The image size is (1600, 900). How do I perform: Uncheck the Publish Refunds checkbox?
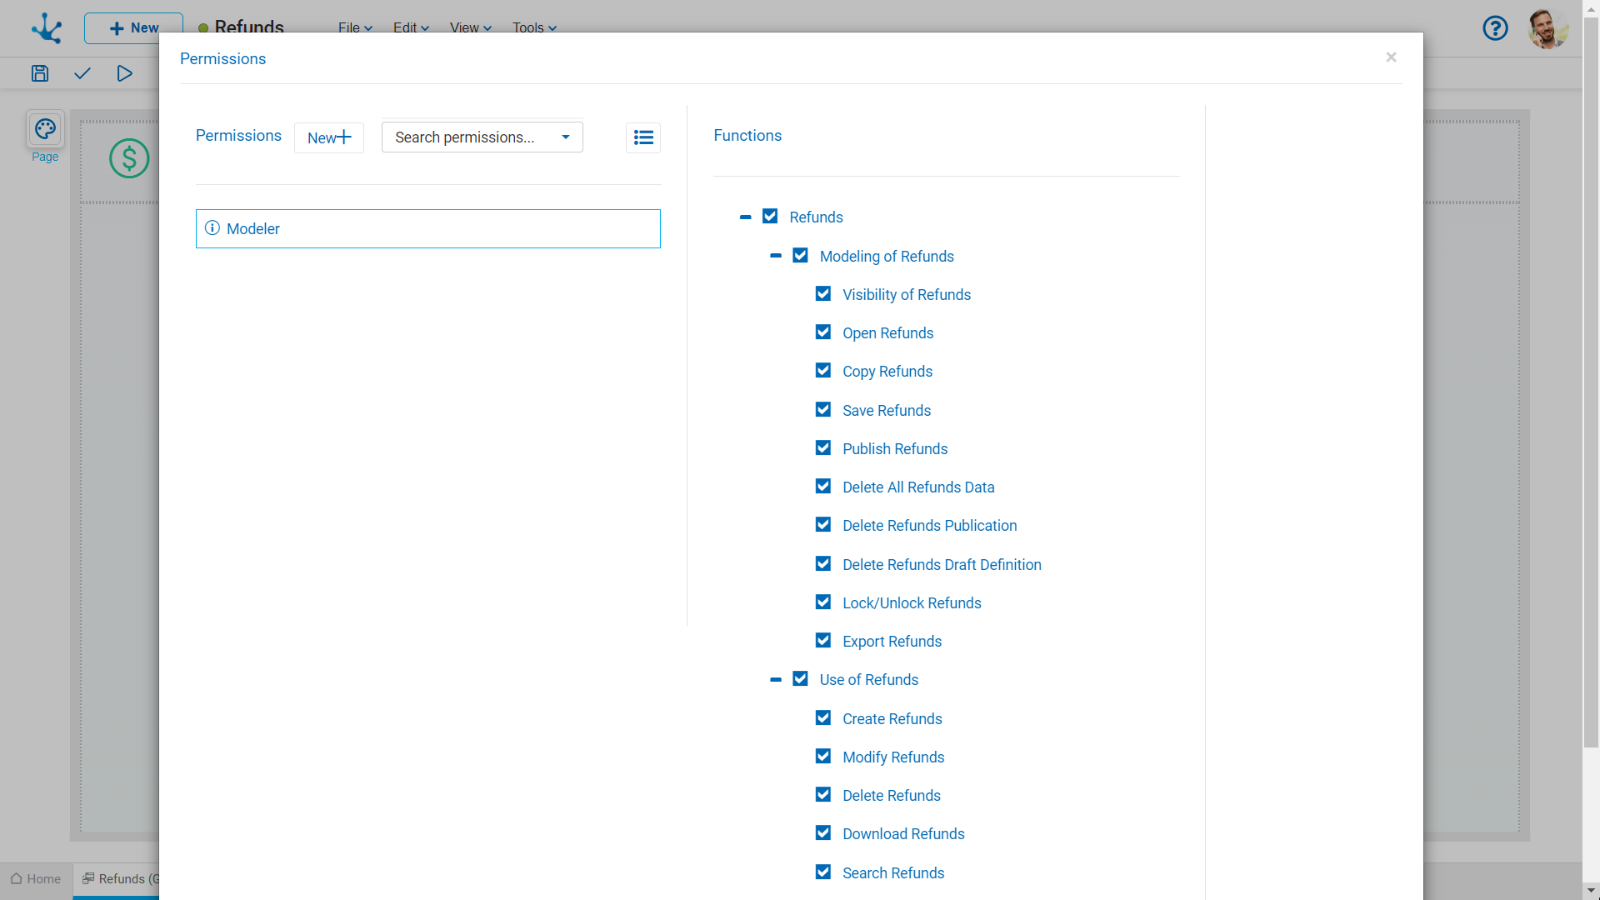[823, 448]
